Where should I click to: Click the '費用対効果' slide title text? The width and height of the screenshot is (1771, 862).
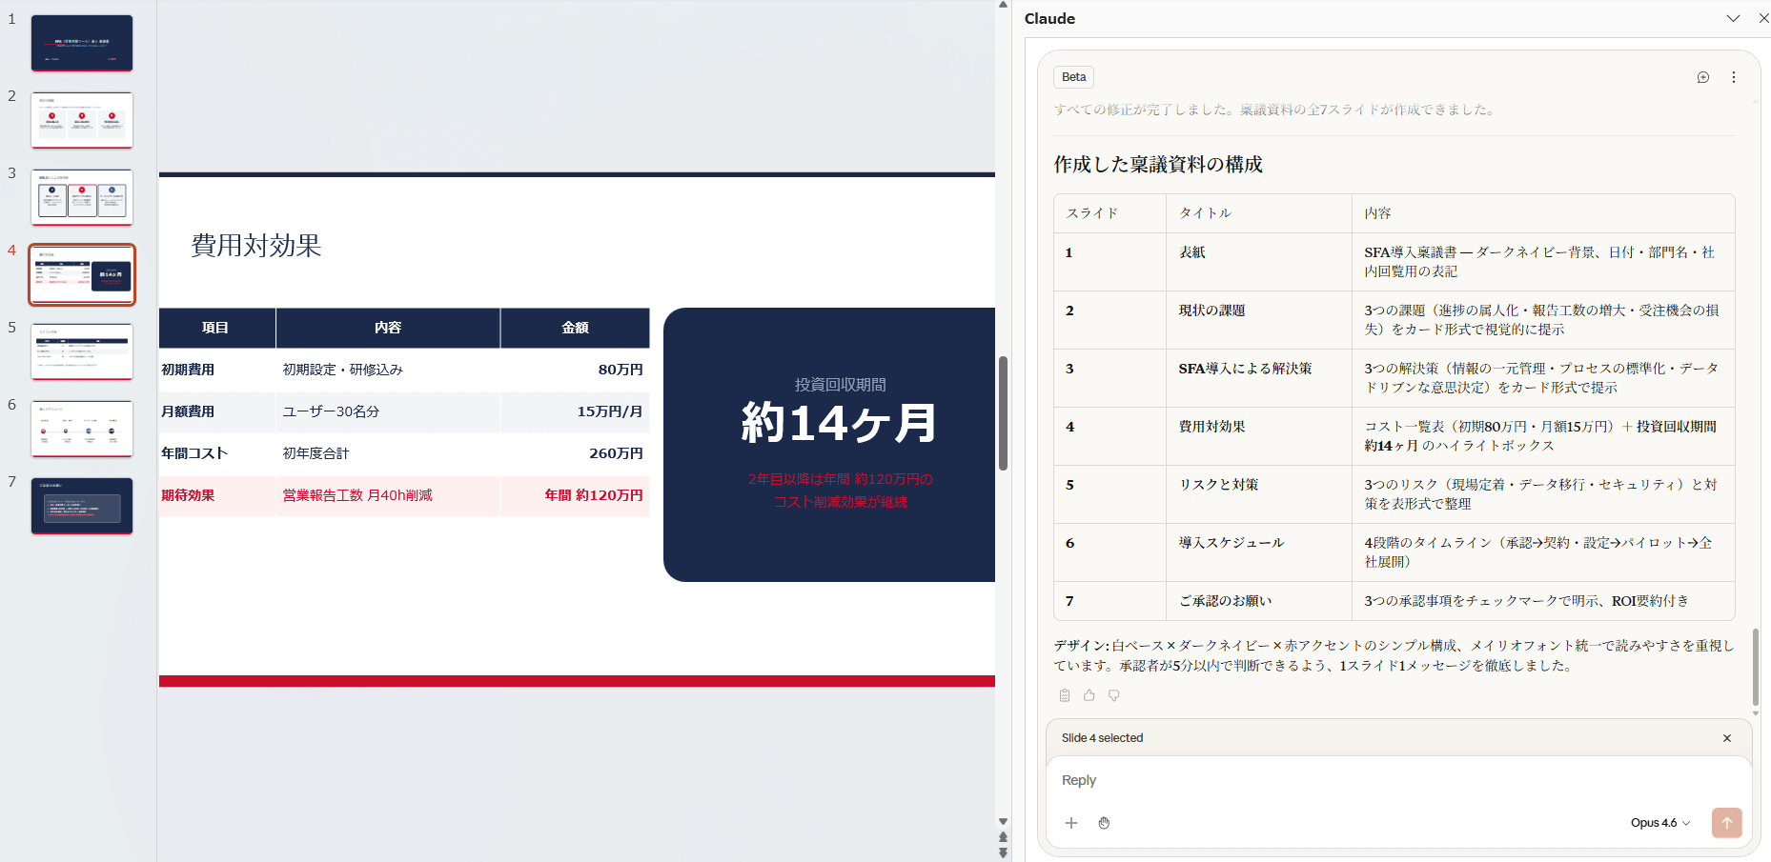coord(255,246)
